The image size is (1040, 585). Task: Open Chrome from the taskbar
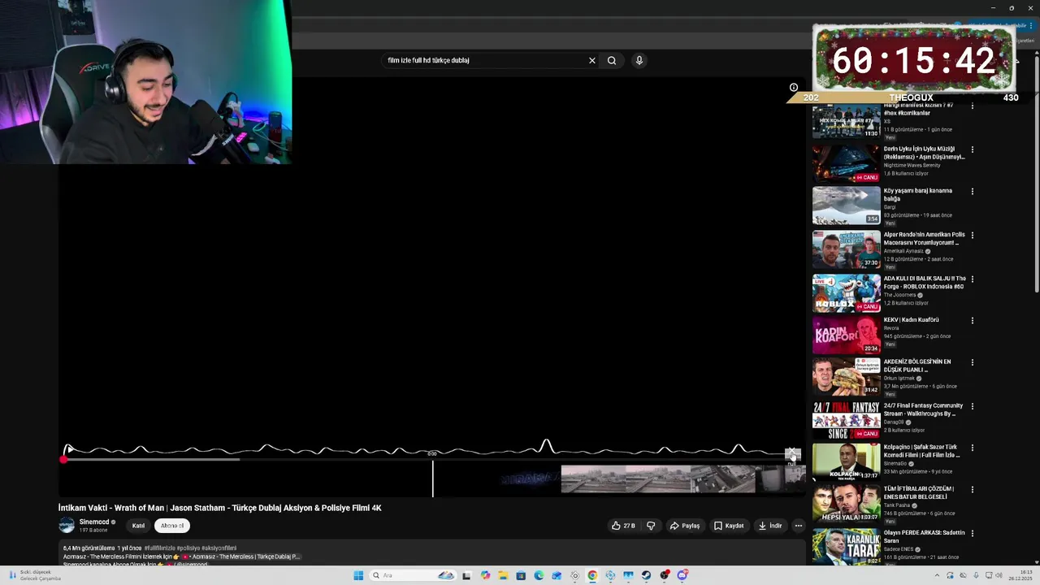coord(592,575)
